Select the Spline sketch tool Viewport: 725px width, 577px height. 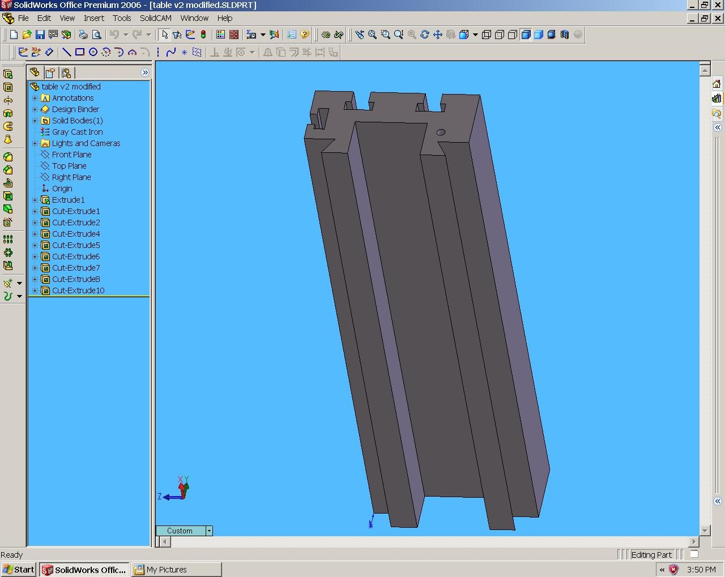click(x=171, y=52)
